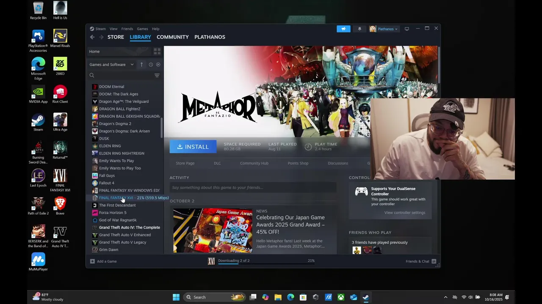This screenshot has height=304, width=542.
Task: Open advanced filter options in library search
Action: click(157, 76)
